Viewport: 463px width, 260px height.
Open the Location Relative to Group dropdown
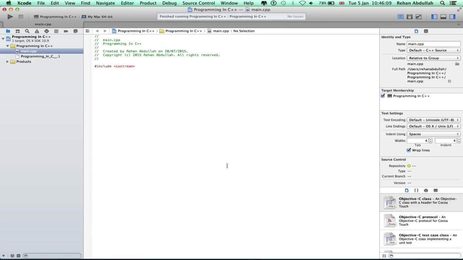point(433,58)
